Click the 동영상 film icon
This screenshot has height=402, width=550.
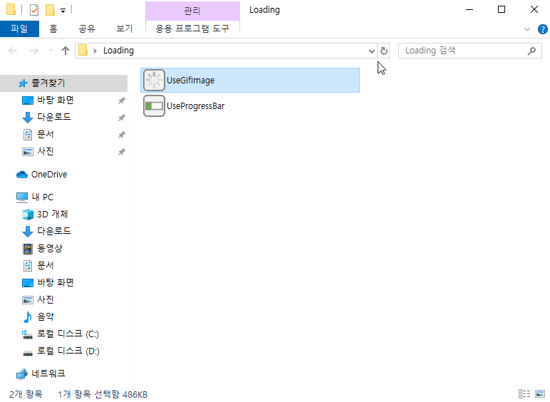pos(28,249)
